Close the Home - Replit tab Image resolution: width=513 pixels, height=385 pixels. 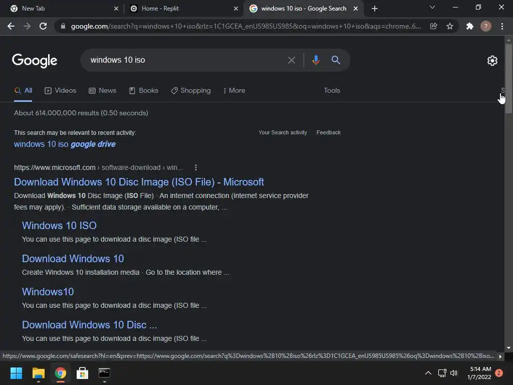point(236,9)
